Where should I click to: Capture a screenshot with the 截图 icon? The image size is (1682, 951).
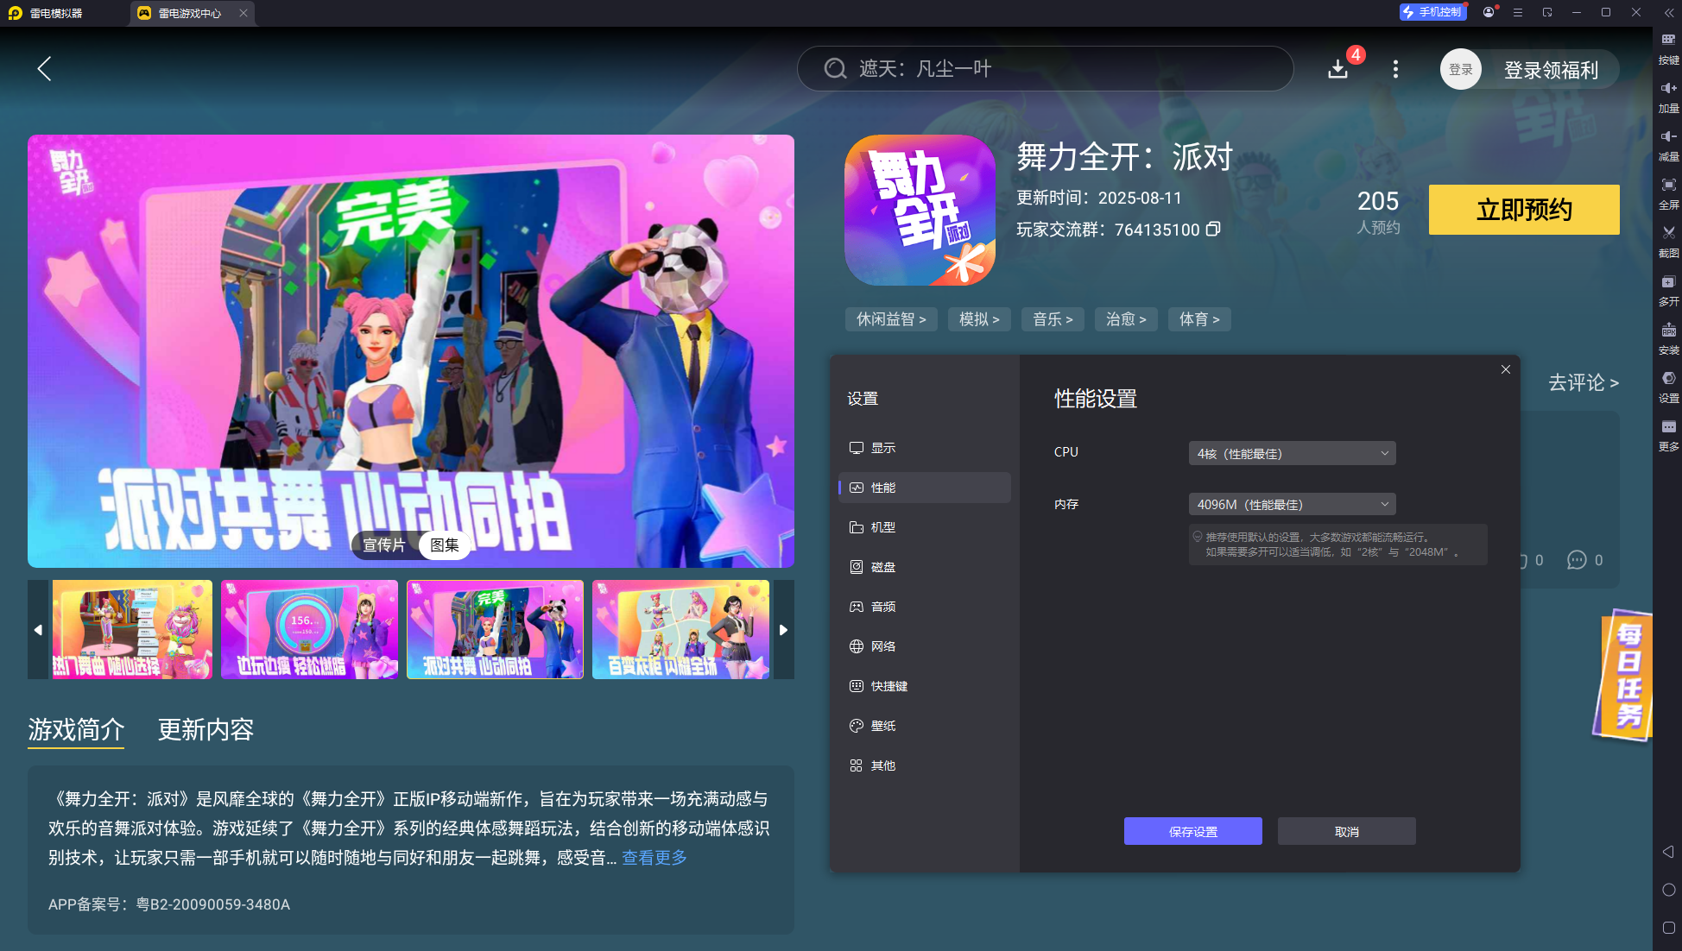tap(1667, 241)
